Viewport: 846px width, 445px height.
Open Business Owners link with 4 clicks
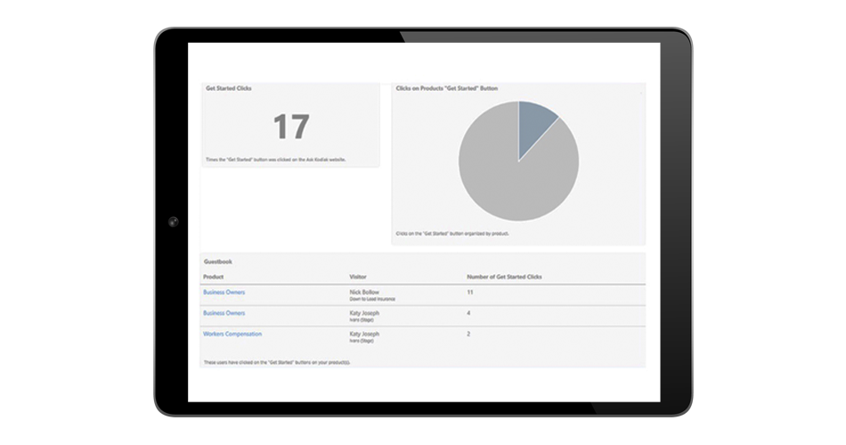tap(224, 313)
